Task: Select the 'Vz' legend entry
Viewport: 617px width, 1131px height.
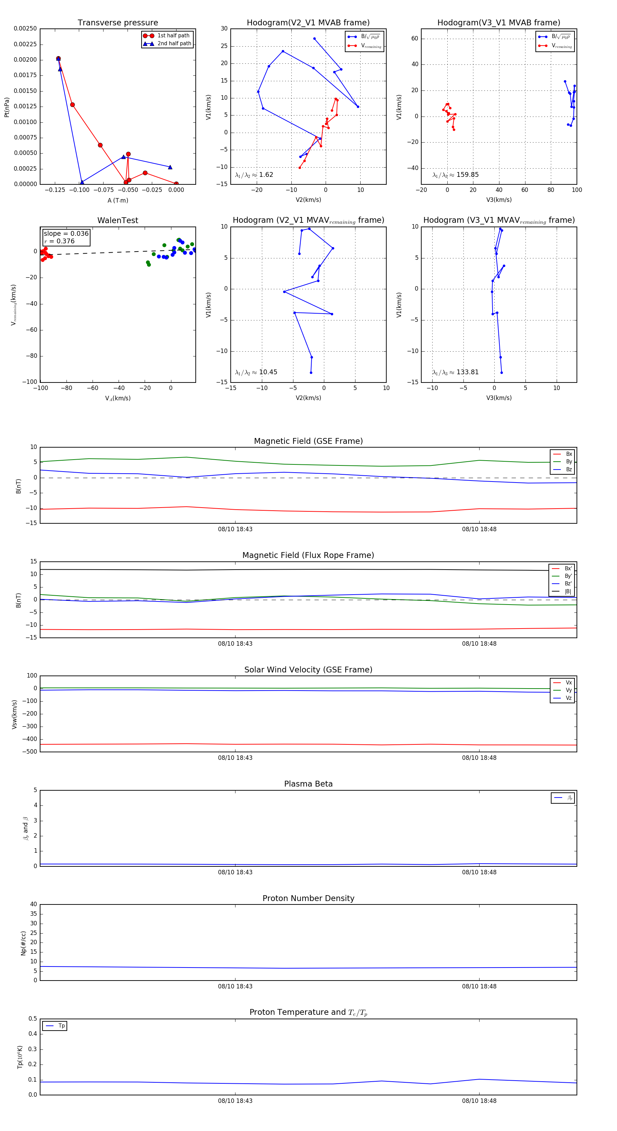Action: [x=562, y=698]
